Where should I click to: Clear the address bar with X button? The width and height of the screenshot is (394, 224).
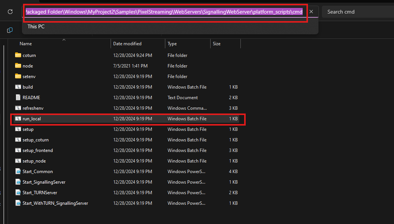coord(311,12)
